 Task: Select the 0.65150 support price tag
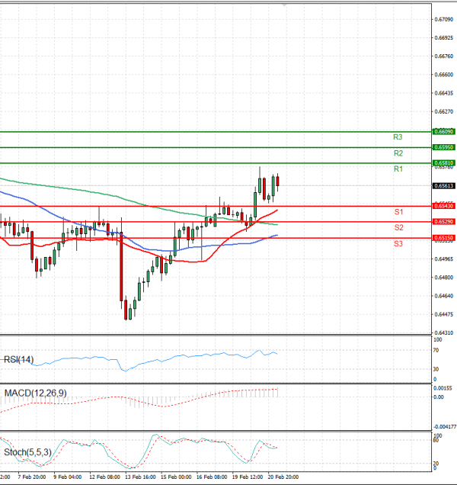click(x=444, y=238)
